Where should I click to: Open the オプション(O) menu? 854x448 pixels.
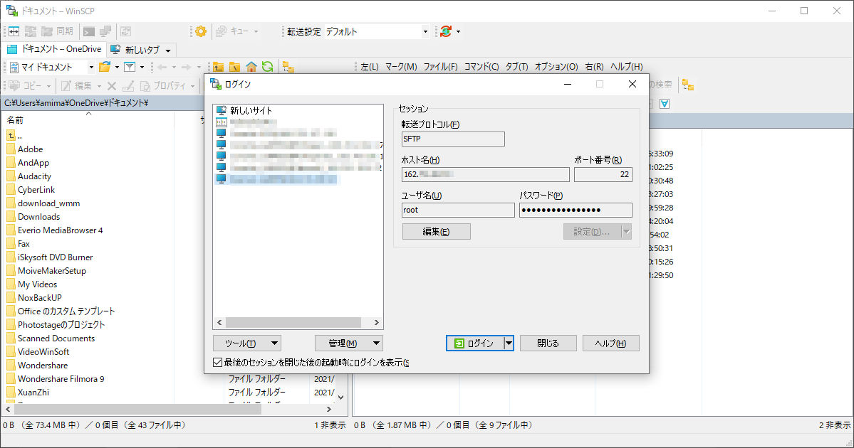point(556,67)
